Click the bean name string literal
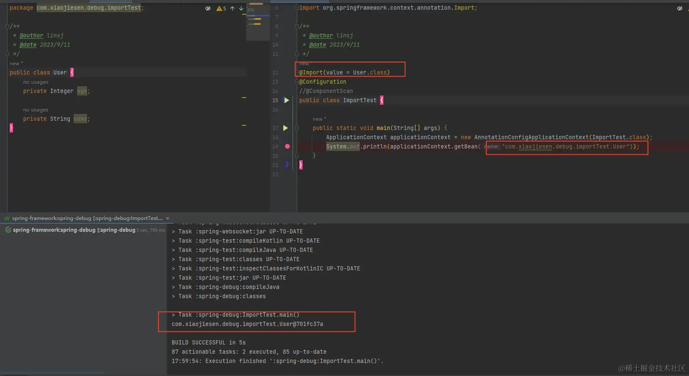 [565, 146]
